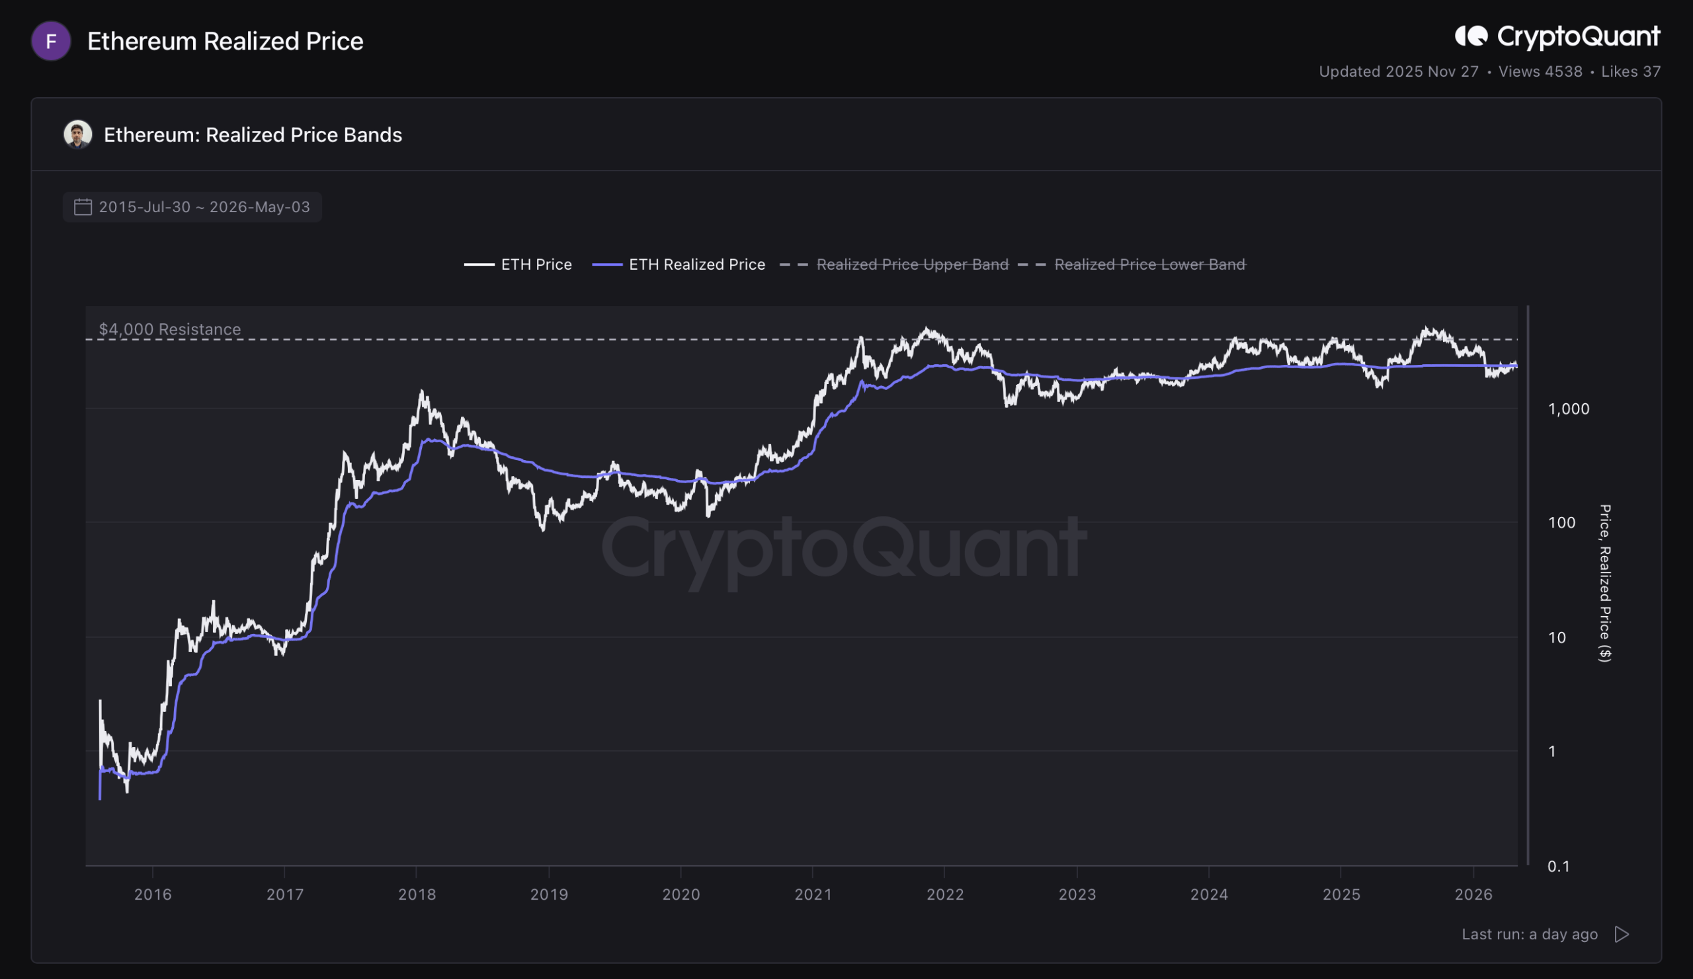Click the Updated 2025 Nov 27 text

(x=1399, y=72)
